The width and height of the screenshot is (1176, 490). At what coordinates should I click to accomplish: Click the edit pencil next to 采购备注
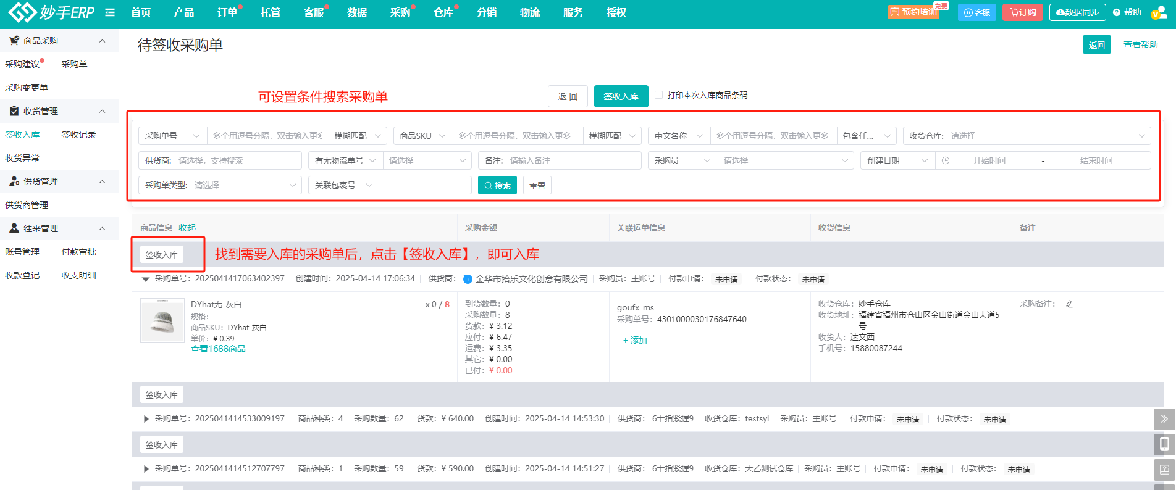coord(1069,304)
